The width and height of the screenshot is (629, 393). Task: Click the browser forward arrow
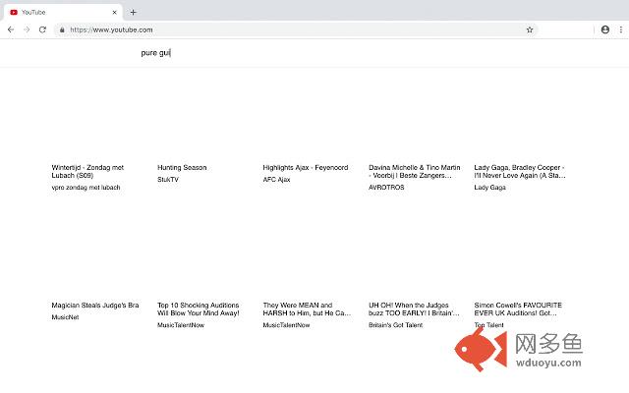point(27,29)
